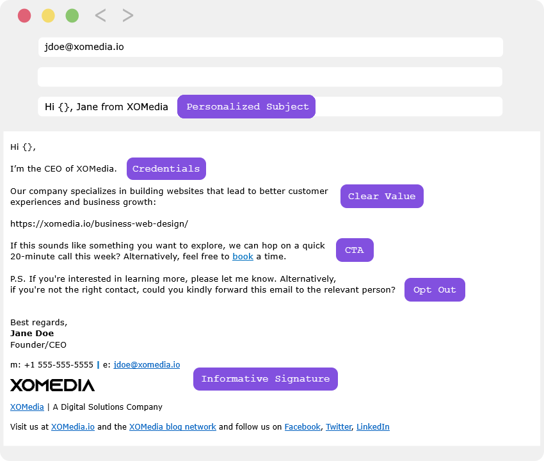Open the XOMedia blog network link

(173, 426)
